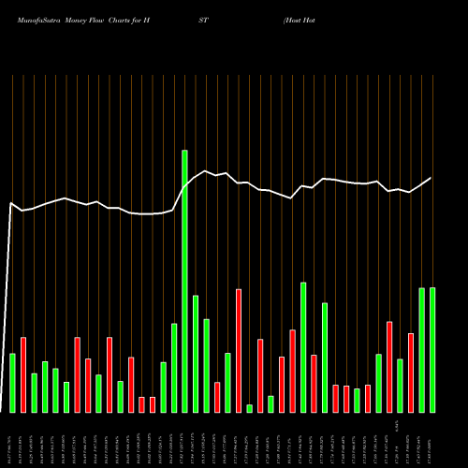Select the shortest green bar in the chart
Viewport: 468px width, 468px height.
(x=250, y=409)
